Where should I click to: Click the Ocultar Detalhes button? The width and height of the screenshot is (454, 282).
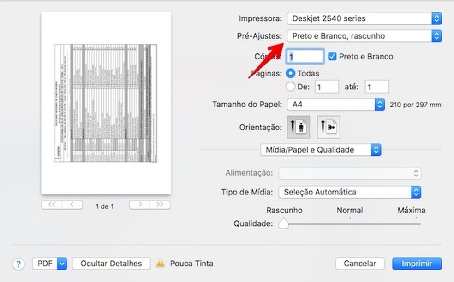click(111, 263)
